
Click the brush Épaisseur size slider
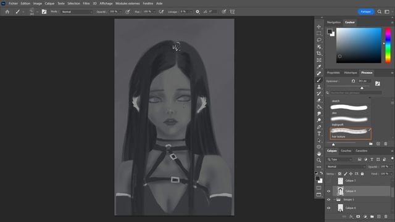tap(348, 87)
